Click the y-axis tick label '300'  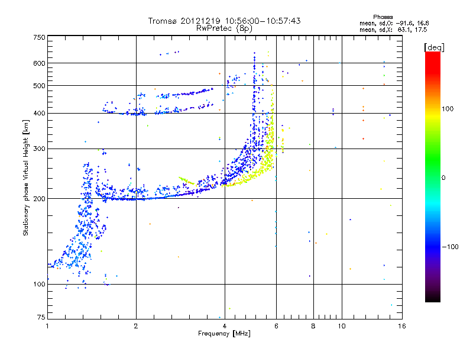[39, 149]
